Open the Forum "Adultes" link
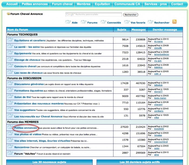 coord(25,154)
